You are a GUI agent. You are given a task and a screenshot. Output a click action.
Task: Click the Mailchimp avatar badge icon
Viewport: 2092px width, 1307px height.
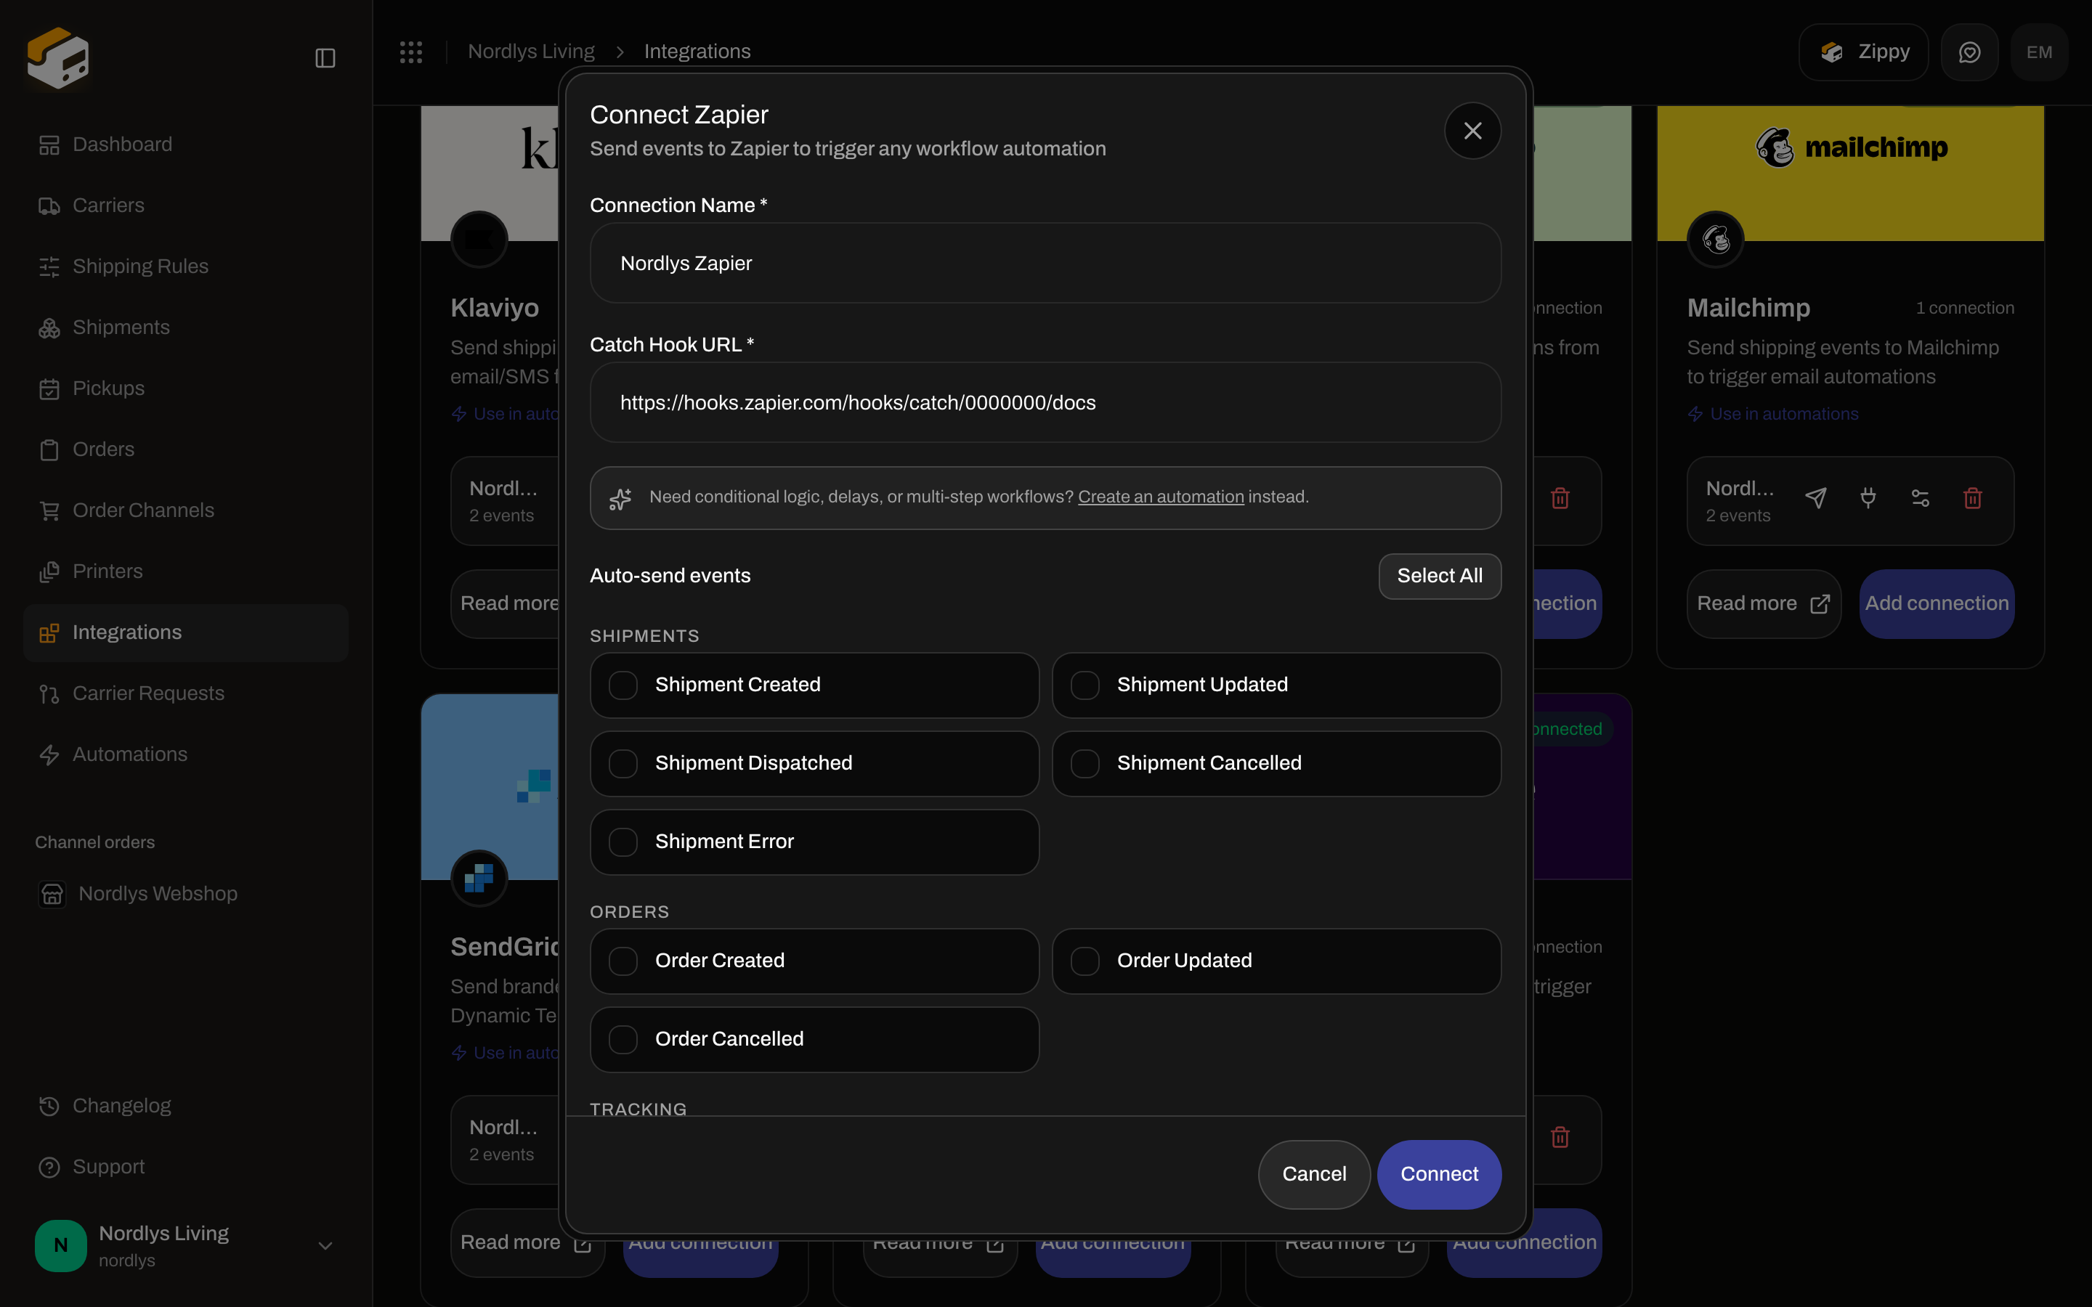click(x=1715, y=239)
